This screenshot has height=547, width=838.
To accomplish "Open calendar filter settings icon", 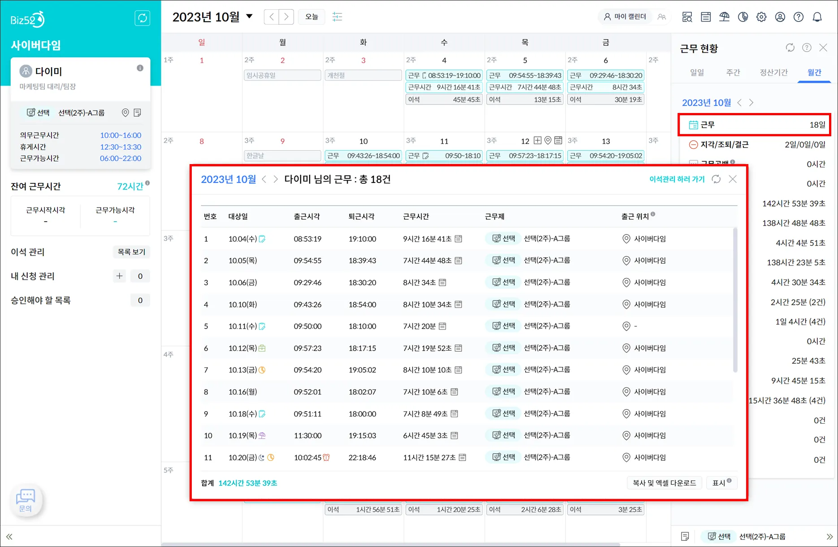I will point(337,17).
